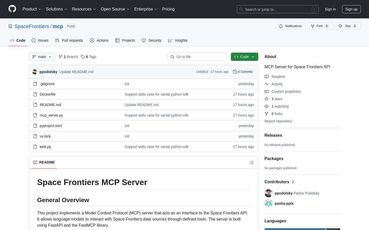Open the mcp repository link
Viewport: 369px width, 230px height.
pyautogui.click(x=58, y=26)
